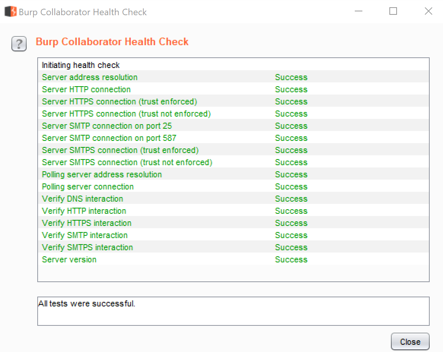Select the Server HTTP connection row
The width and height of the screenshot is (443, 352).
pos(86,90)
